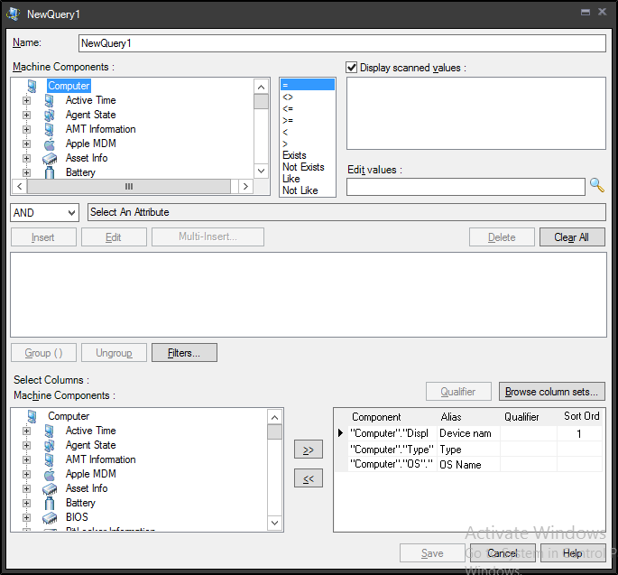Expand the Battery node in bottom tree
The width and height of the screenshot is (618, 575).
click(26, 503)
